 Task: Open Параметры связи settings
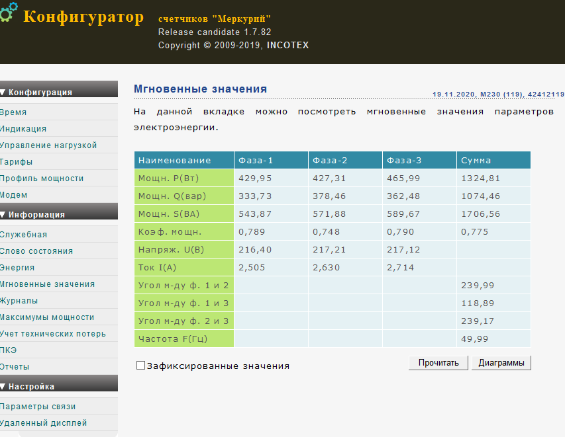click(x=38, y=407)
